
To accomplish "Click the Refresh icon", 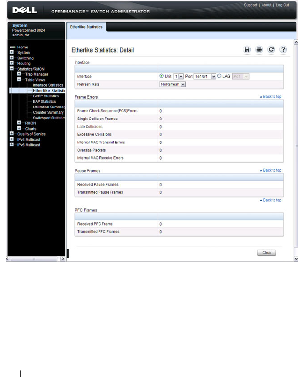I will (271, 50).
